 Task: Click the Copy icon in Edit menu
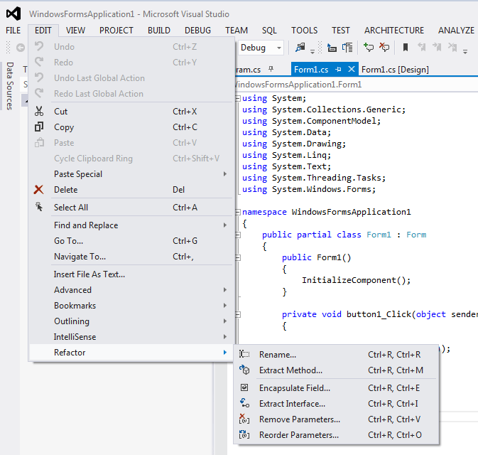(39, 127)
